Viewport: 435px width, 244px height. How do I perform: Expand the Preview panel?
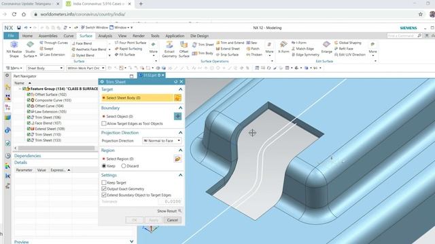pyautogui.click(x=131, y=241)
